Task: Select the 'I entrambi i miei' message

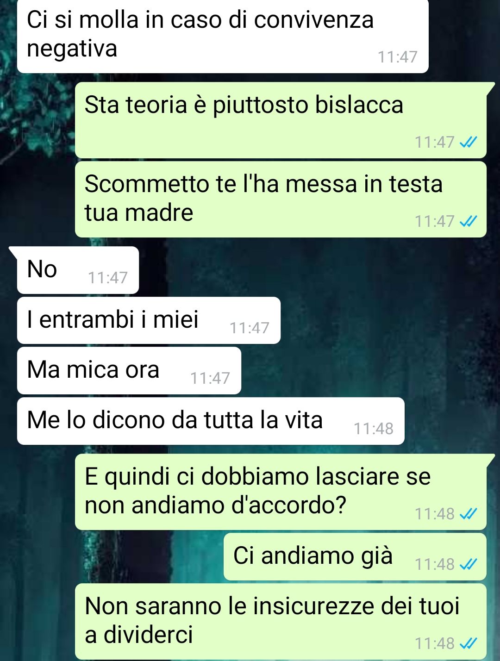Action: 149,320
